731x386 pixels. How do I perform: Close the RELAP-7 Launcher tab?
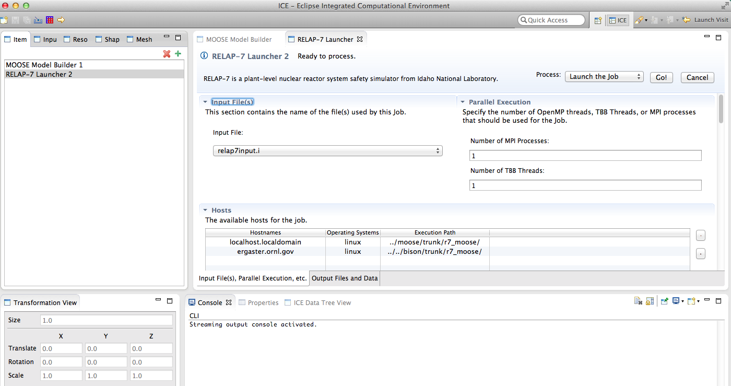[x=360, y=39]
